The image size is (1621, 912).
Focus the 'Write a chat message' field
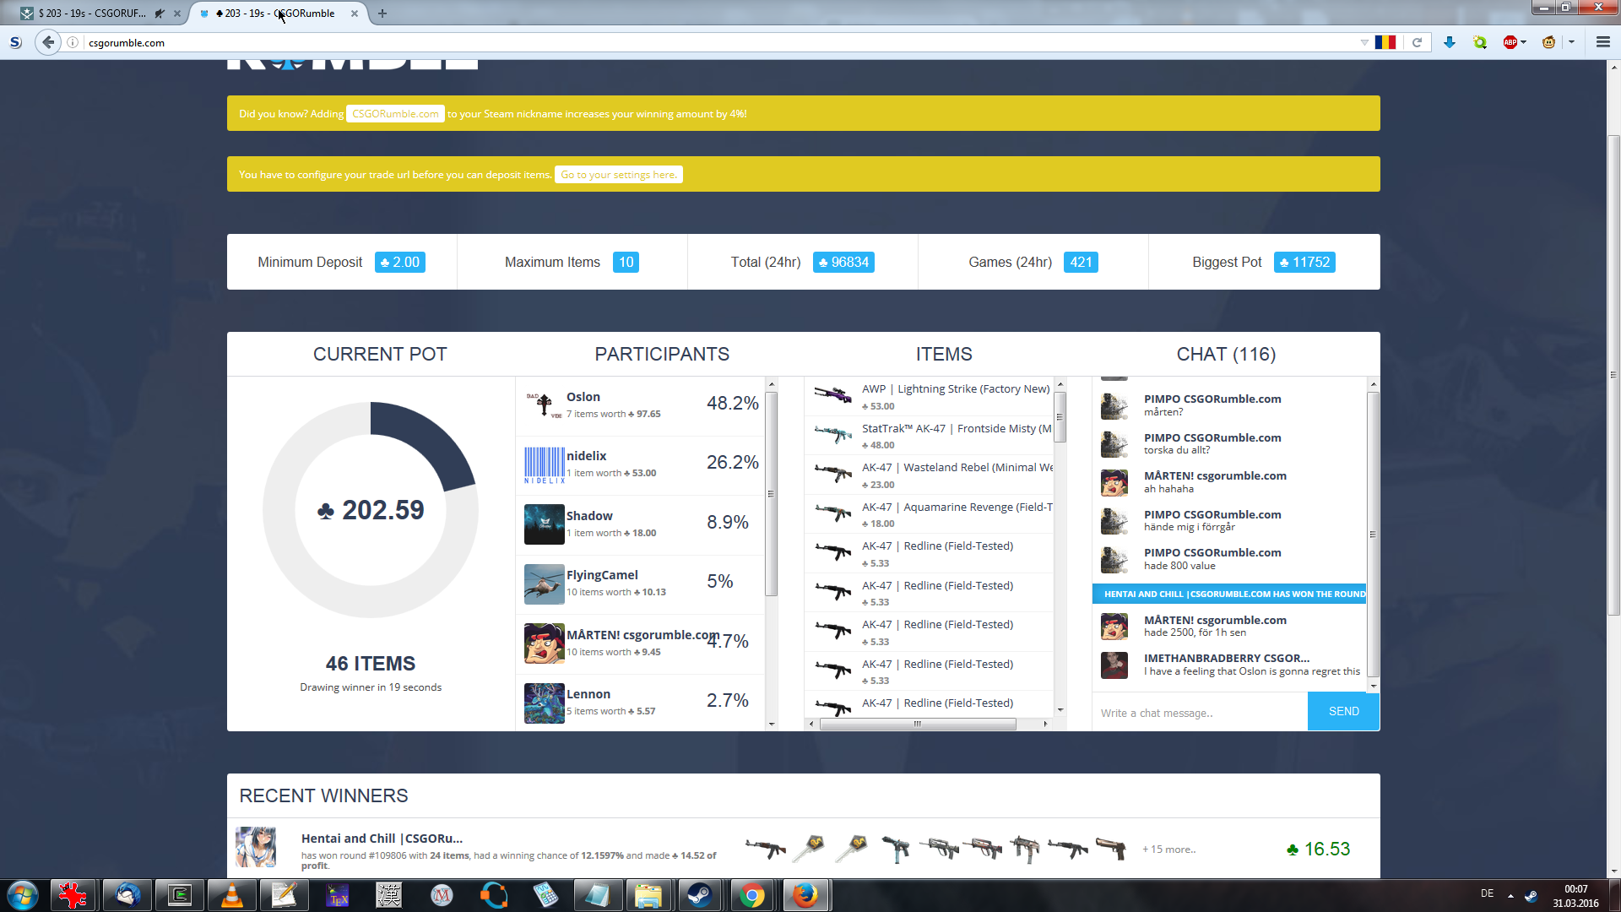click(x=1199, y=713)
